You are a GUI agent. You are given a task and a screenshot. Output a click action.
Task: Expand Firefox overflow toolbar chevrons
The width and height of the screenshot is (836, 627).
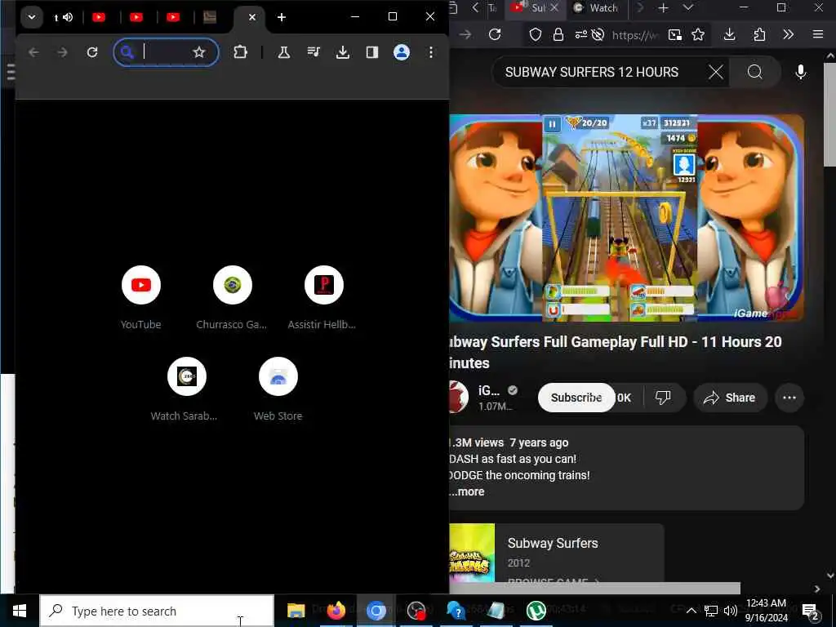pyautogui.click(x=788, y=34)
